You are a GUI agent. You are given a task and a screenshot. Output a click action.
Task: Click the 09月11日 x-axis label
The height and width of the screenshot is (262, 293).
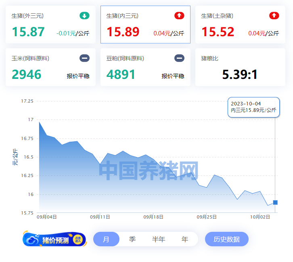(x=100, y=217)
